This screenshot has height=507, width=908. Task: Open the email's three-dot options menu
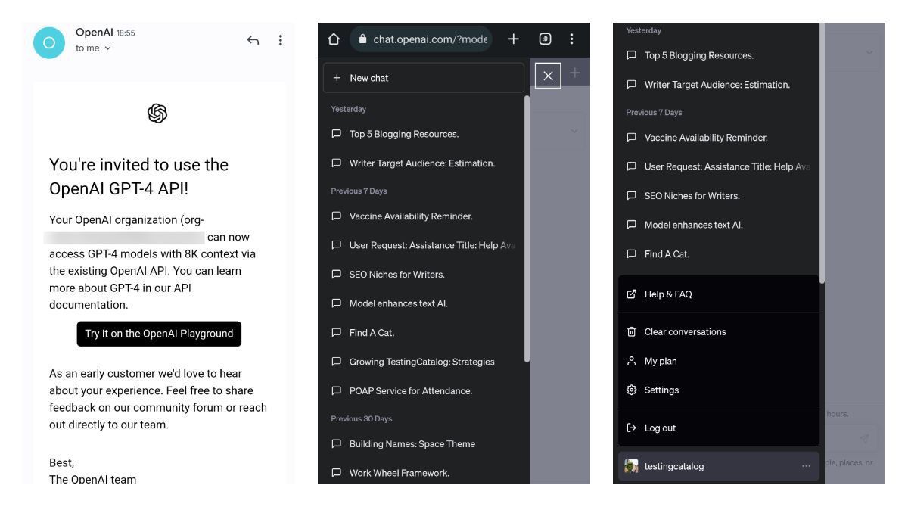281,40
